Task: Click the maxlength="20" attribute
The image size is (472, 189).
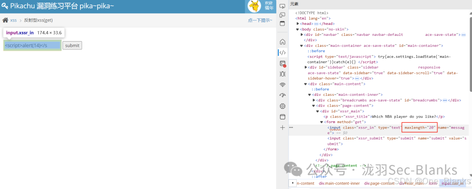Action: 420,127
